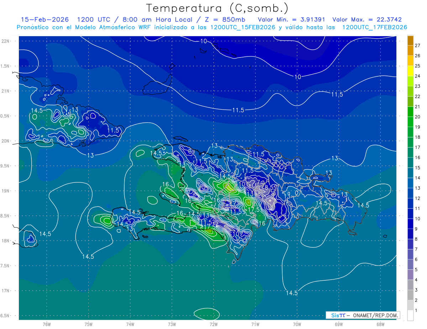Click "Valor Max. = 22.3742"
Image resolution: width=427 pixels, height=329 pixels.
click(367, 20)
